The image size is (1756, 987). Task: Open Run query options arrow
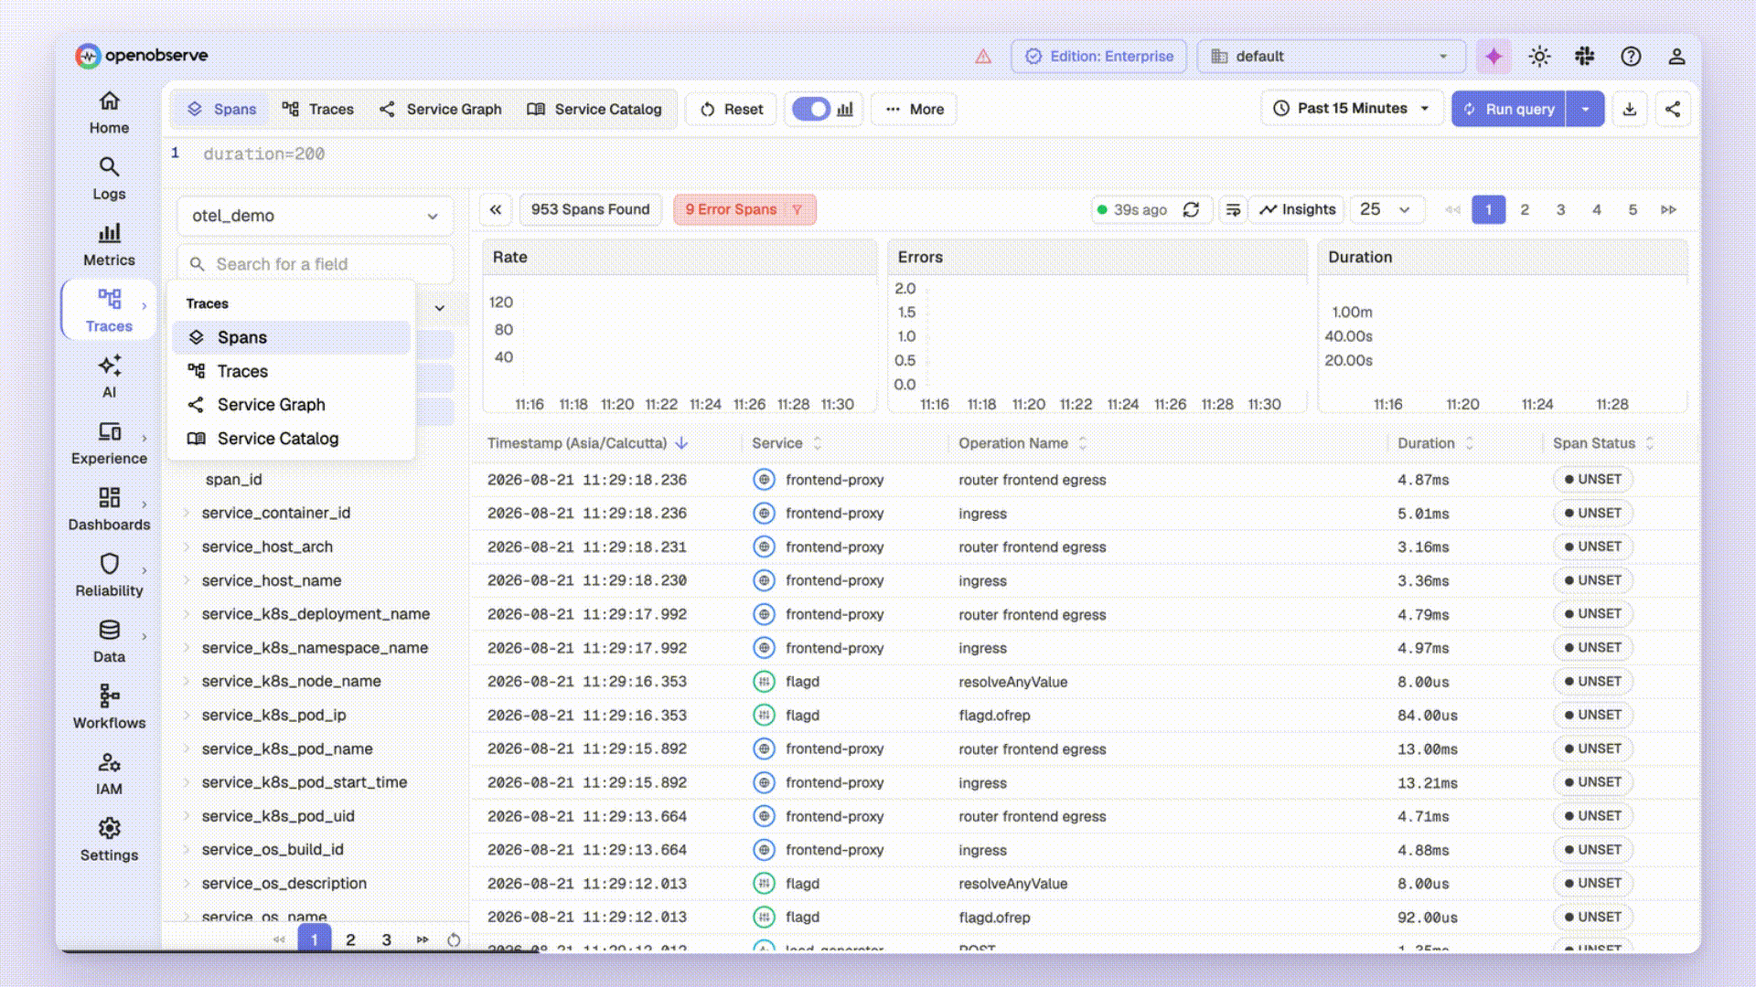pos(1585,109)
